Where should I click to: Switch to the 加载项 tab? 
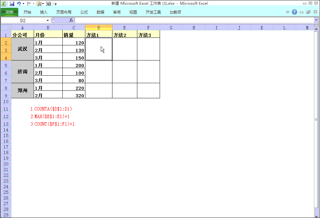click(175, 12)
